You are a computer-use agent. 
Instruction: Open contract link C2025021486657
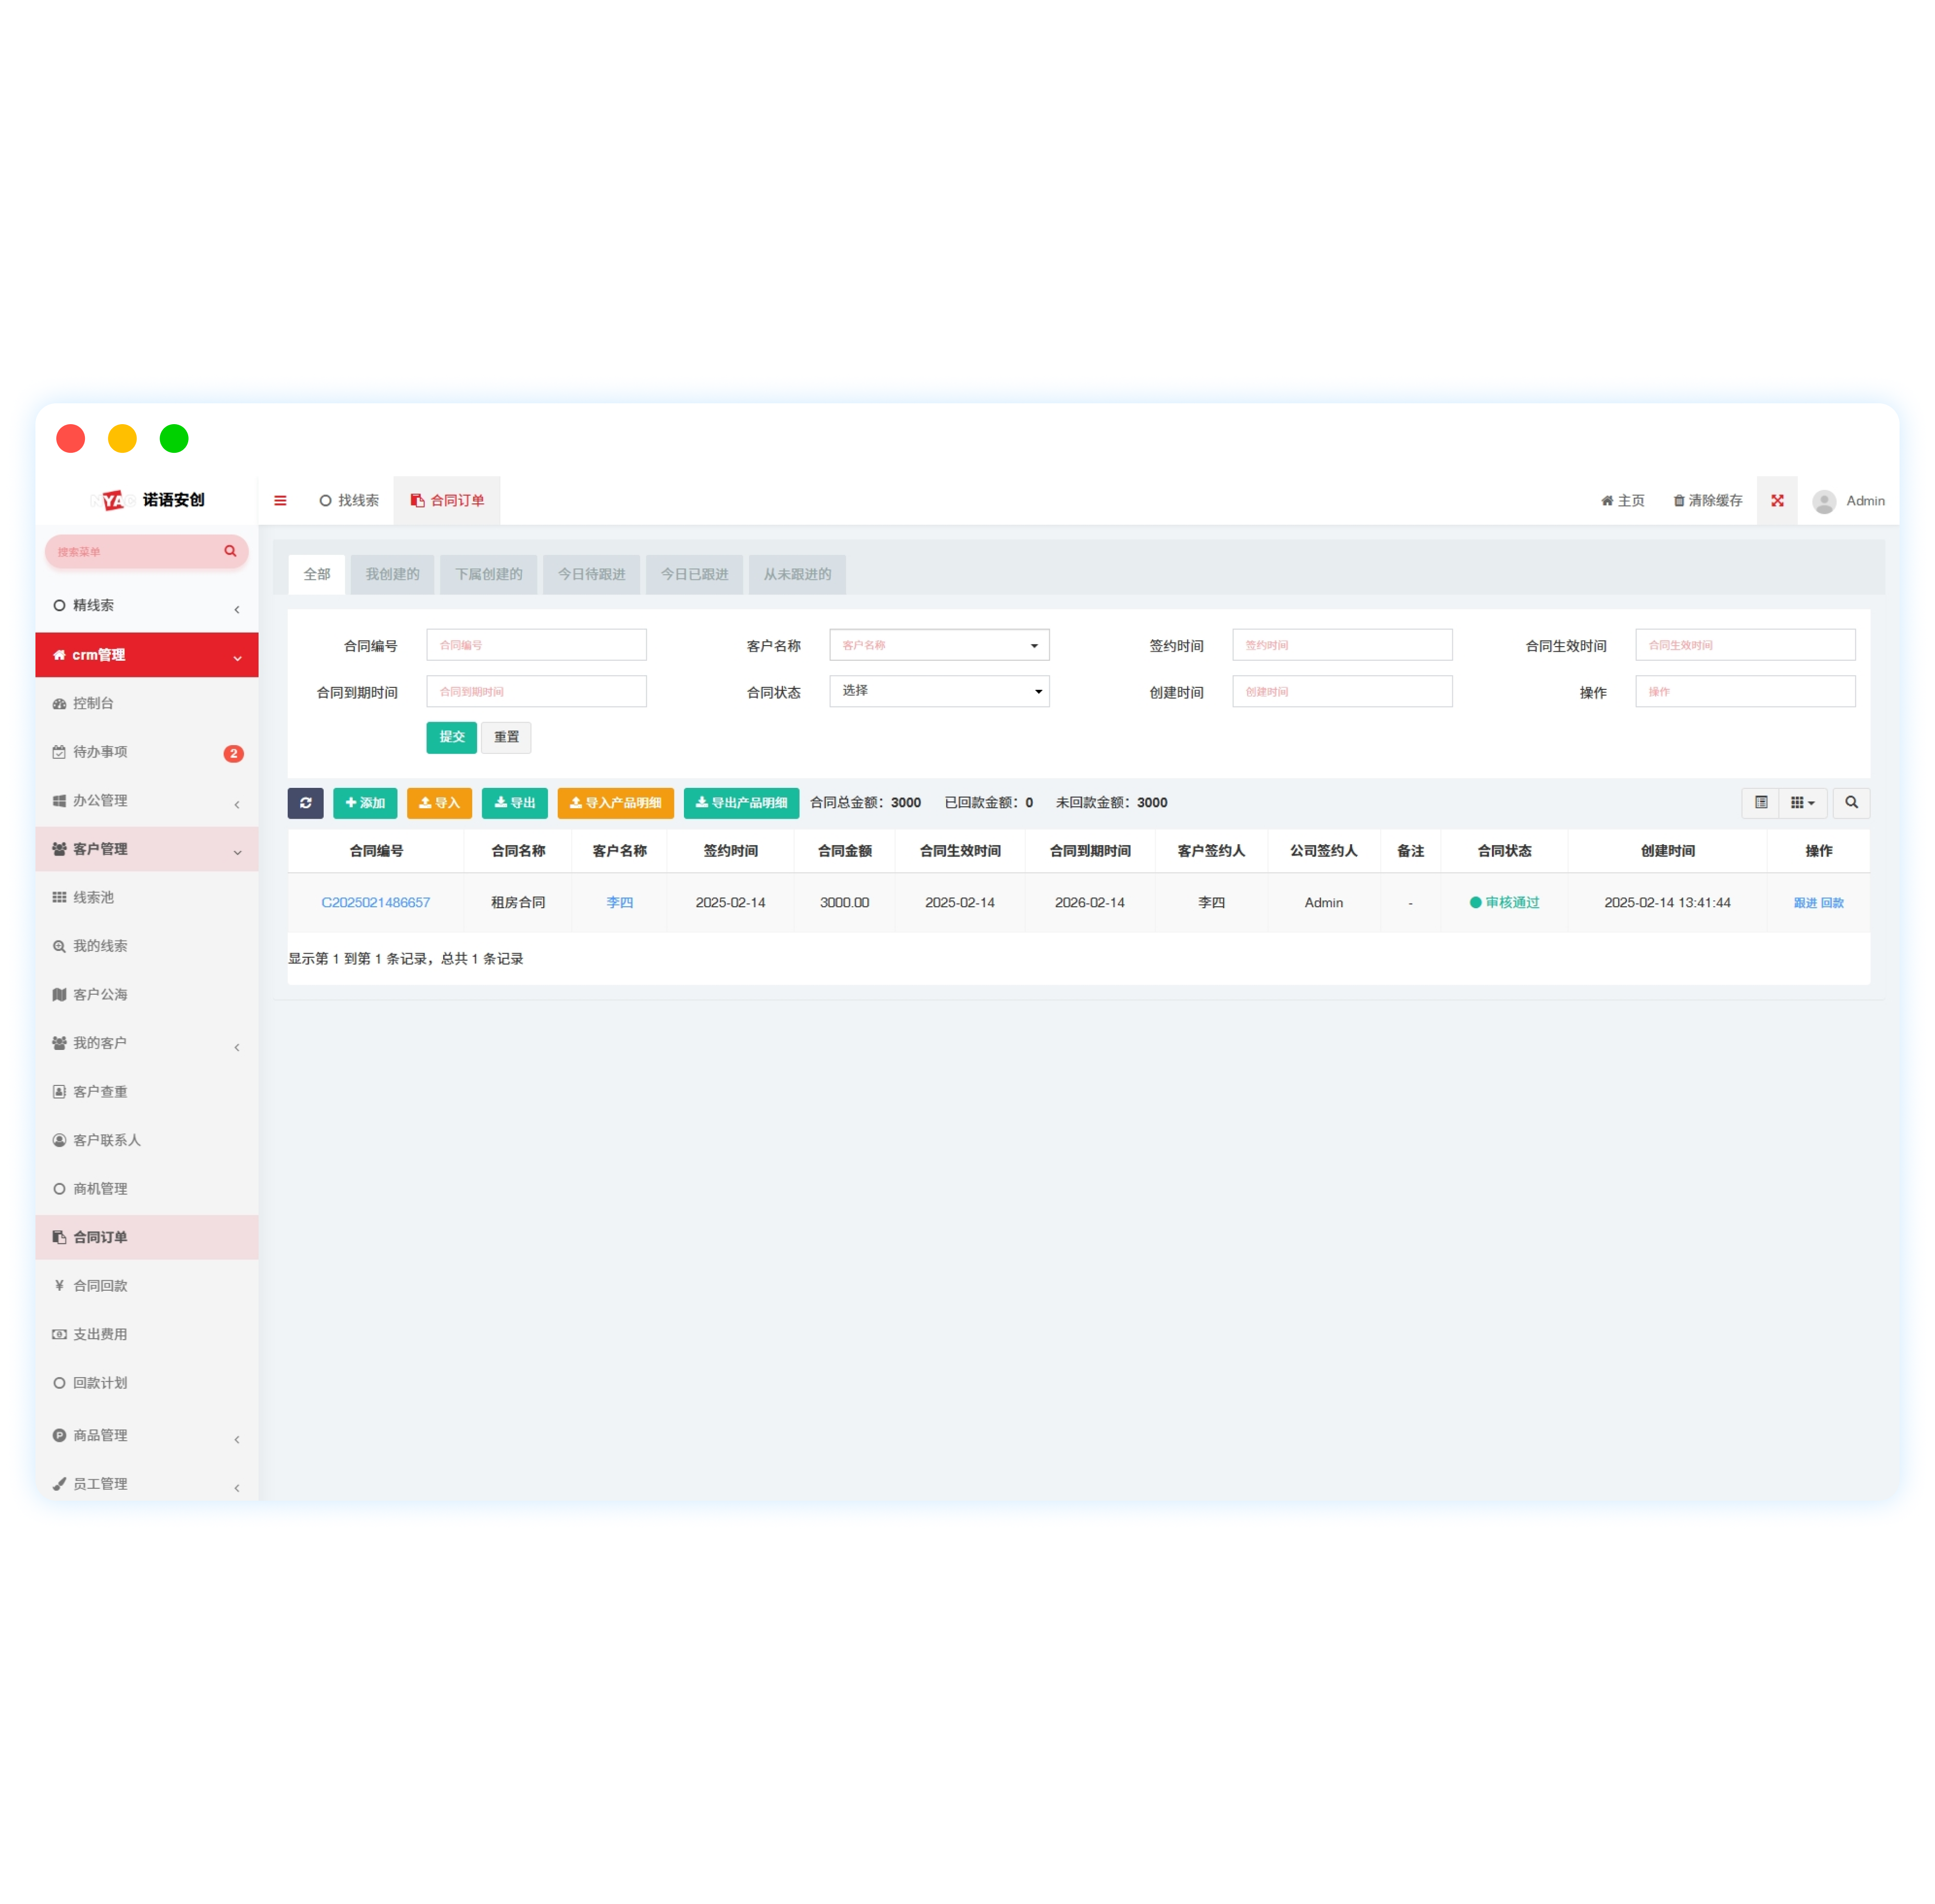pos(375,902)
